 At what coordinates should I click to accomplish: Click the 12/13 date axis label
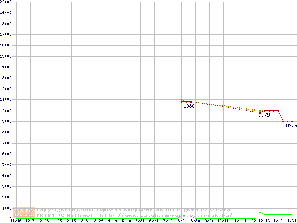point(264,221)
